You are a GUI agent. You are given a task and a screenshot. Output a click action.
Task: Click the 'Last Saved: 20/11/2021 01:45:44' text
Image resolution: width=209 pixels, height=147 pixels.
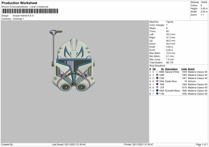click(69, 144)
